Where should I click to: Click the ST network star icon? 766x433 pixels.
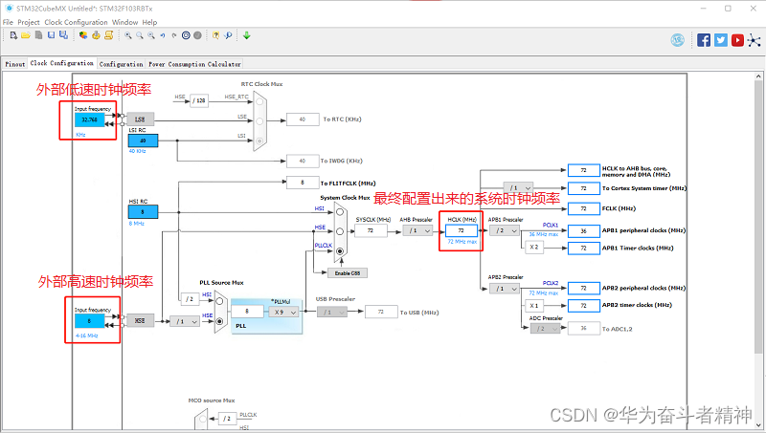(755, 40)
